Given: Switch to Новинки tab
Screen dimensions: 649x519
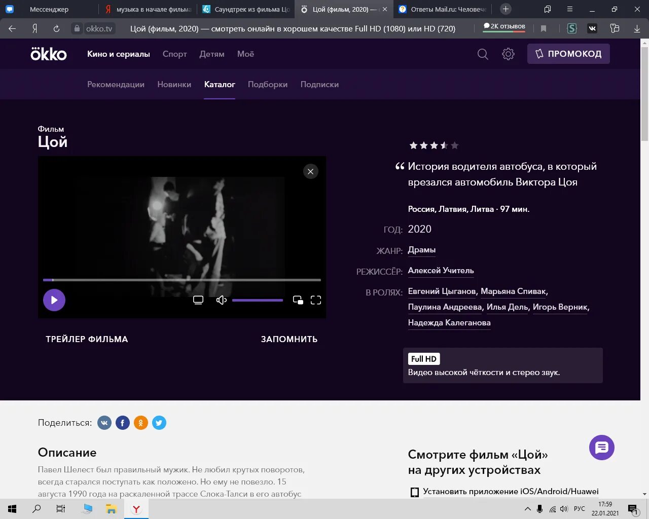Looking at the screenshot, I should [x=174, y=84].
